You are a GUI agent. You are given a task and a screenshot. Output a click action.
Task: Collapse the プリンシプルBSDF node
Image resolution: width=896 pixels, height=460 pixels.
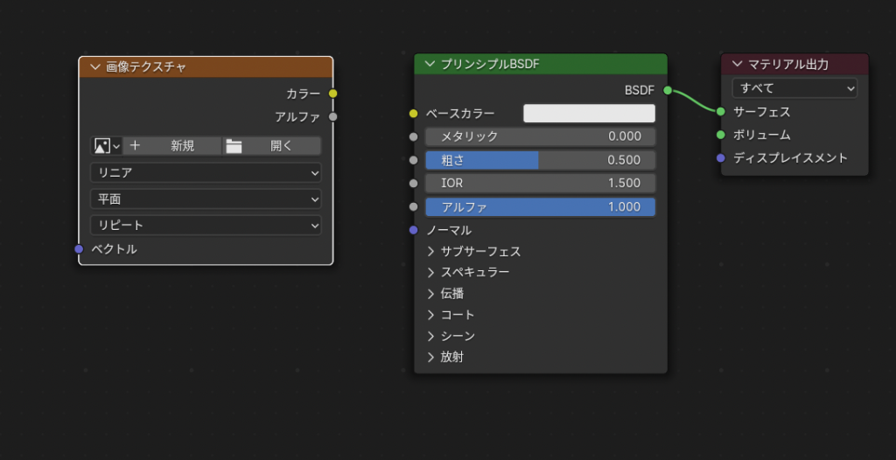click(430, 64)
